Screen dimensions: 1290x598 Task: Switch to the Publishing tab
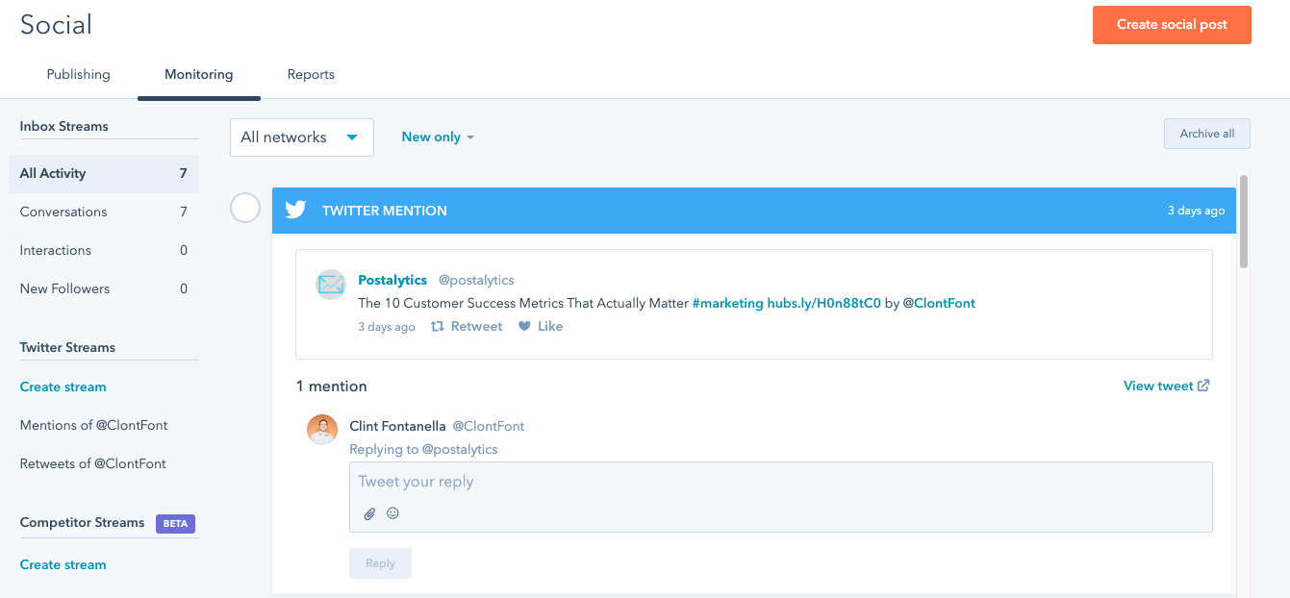[79, 74]
